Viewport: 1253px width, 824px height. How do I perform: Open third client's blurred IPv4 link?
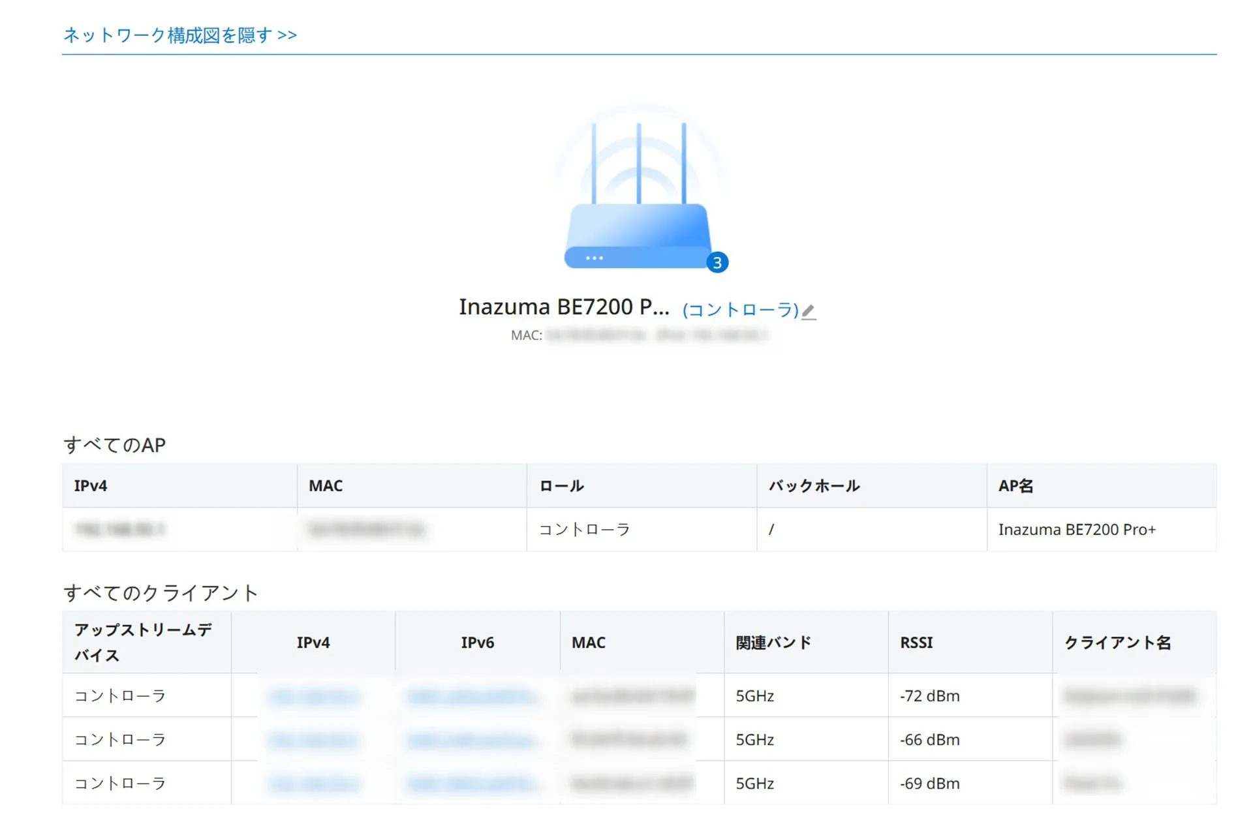313,784
